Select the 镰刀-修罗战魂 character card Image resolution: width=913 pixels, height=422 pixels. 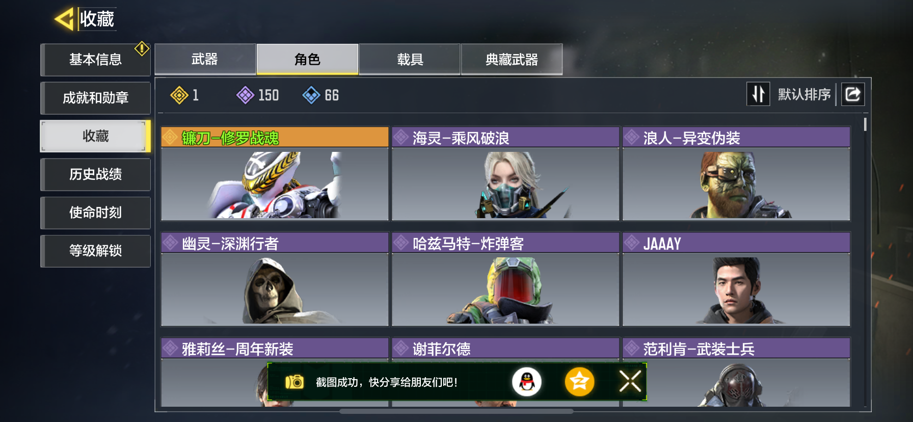(275, 174)
